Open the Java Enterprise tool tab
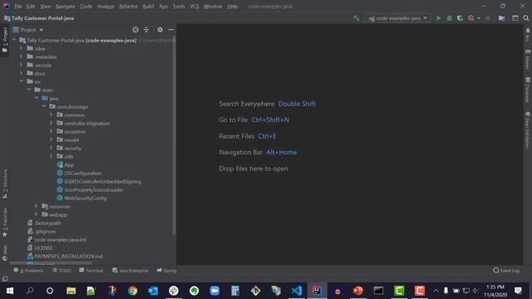 click(x=131, y=271)
